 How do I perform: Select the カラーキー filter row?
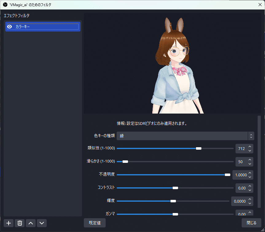click(43, 27)
